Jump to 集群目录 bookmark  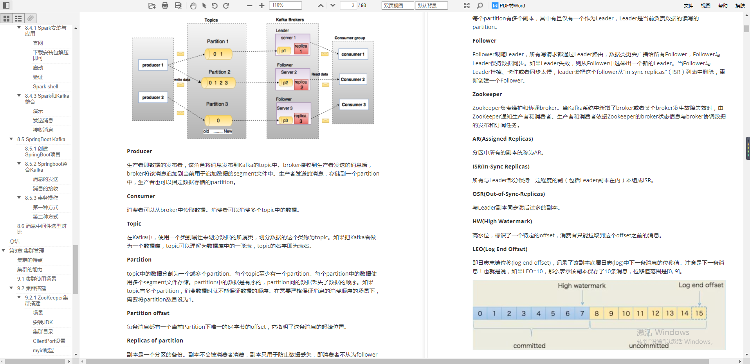[x=43, y=332]
